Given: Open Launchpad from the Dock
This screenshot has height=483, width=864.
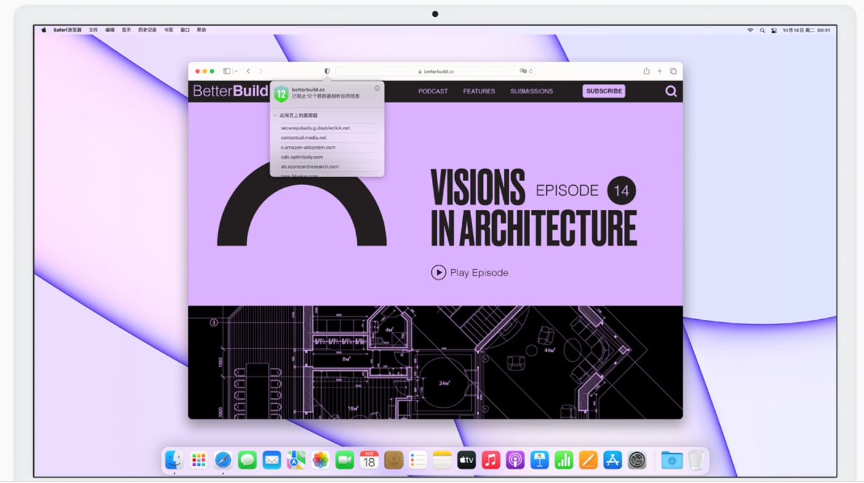Looking at the screenshot, I should (199, 460).
